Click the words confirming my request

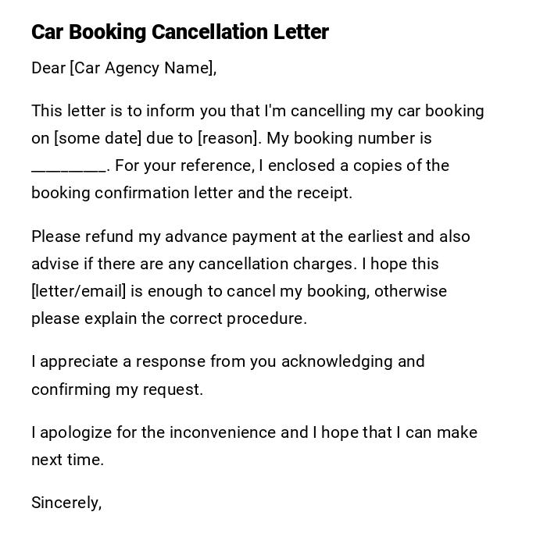pyautogui.click(x=116, y=389)
